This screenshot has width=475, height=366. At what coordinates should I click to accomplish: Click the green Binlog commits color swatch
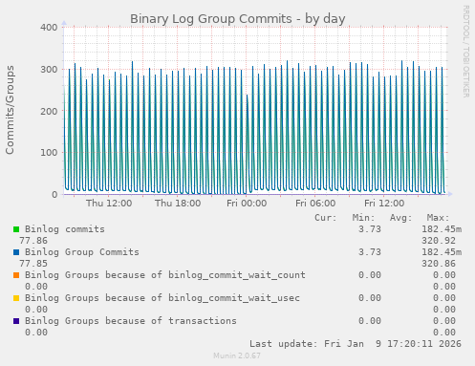(16, 229)
